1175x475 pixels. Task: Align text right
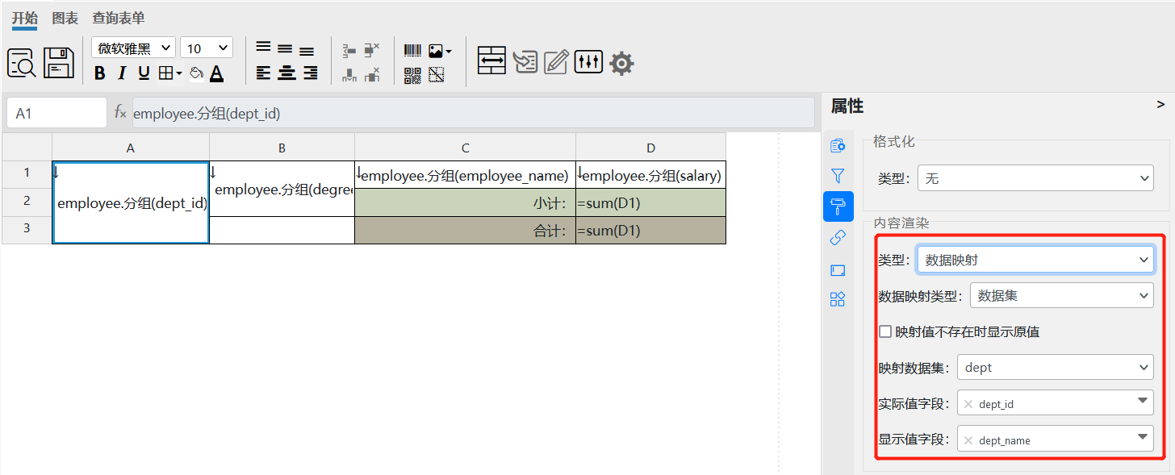[310, 73]
